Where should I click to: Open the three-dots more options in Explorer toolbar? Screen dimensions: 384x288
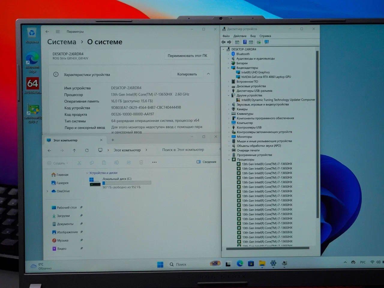click(154, 162)
